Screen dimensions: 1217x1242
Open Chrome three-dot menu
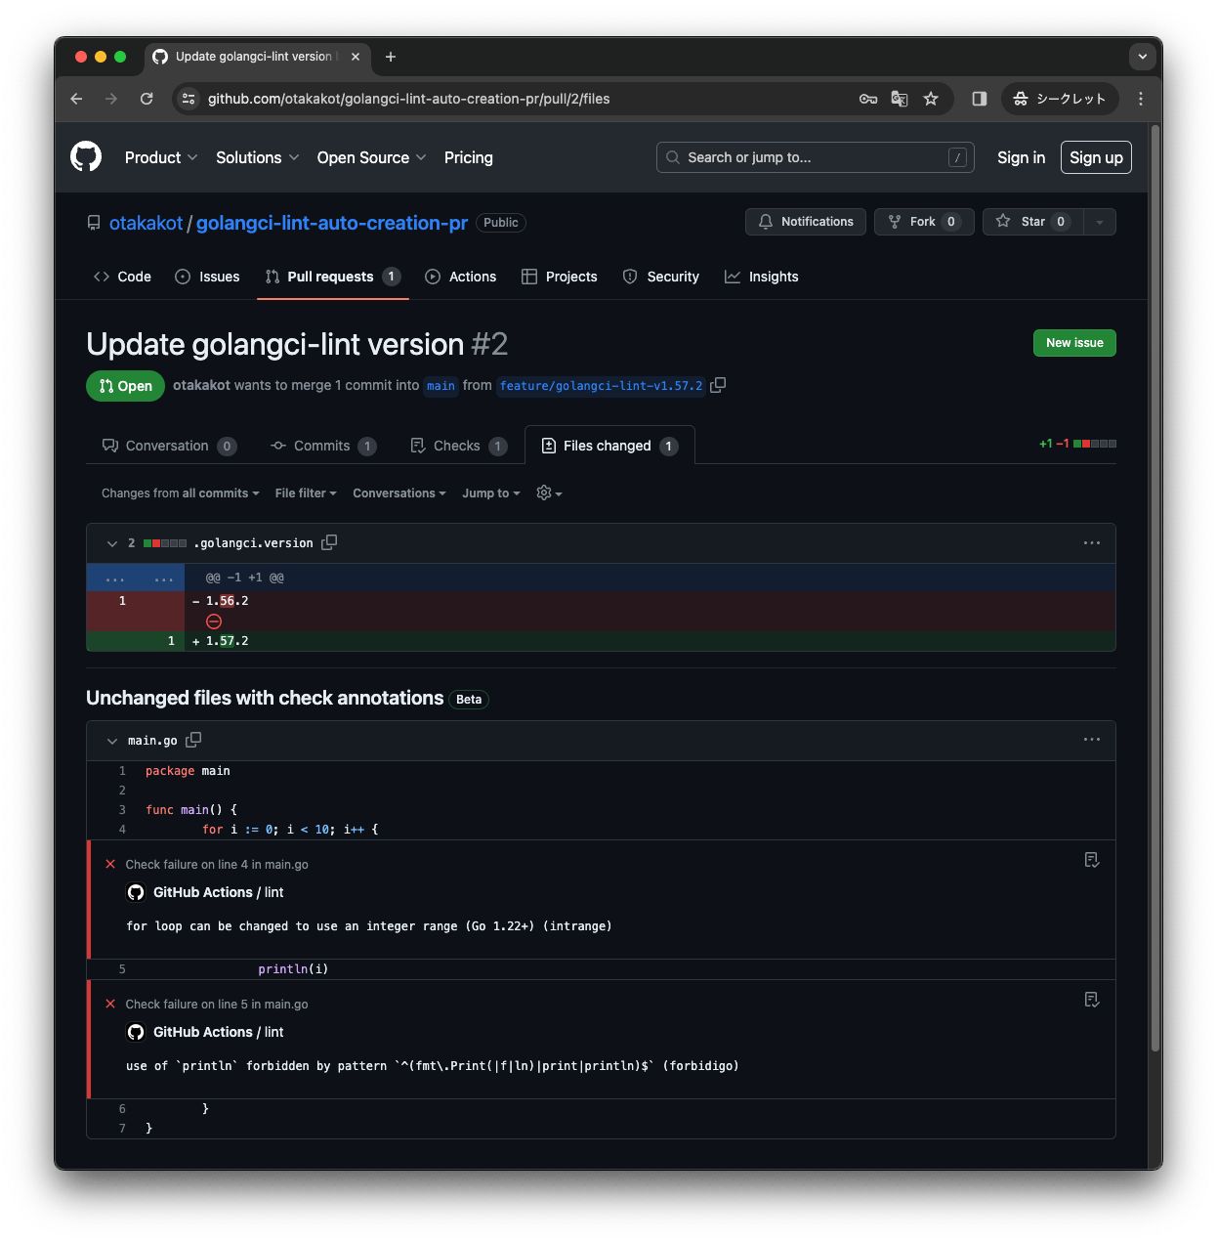pos(1141,99)
